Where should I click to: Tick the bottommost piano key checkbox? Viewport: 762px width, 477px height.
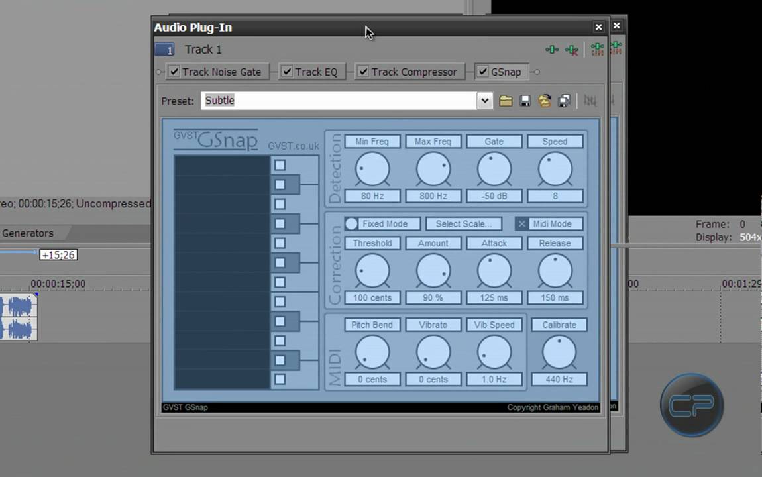(280, 380)
